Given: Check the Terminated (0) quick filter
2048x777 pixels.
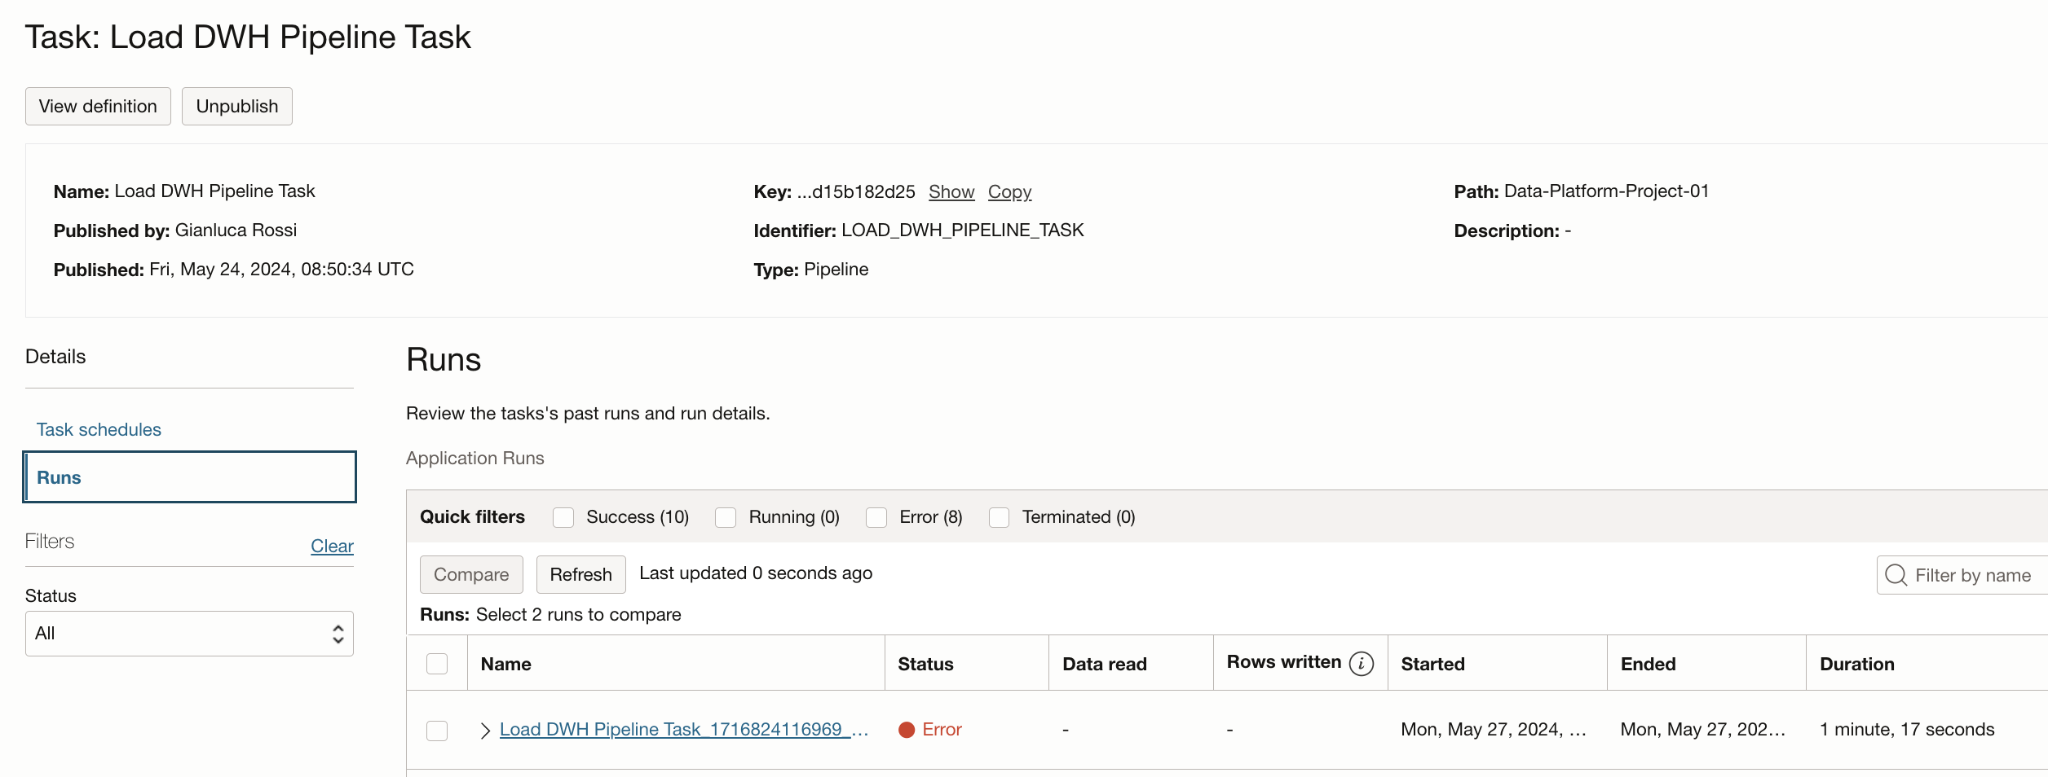Looking at the screenshot, I should pos(999,517).
